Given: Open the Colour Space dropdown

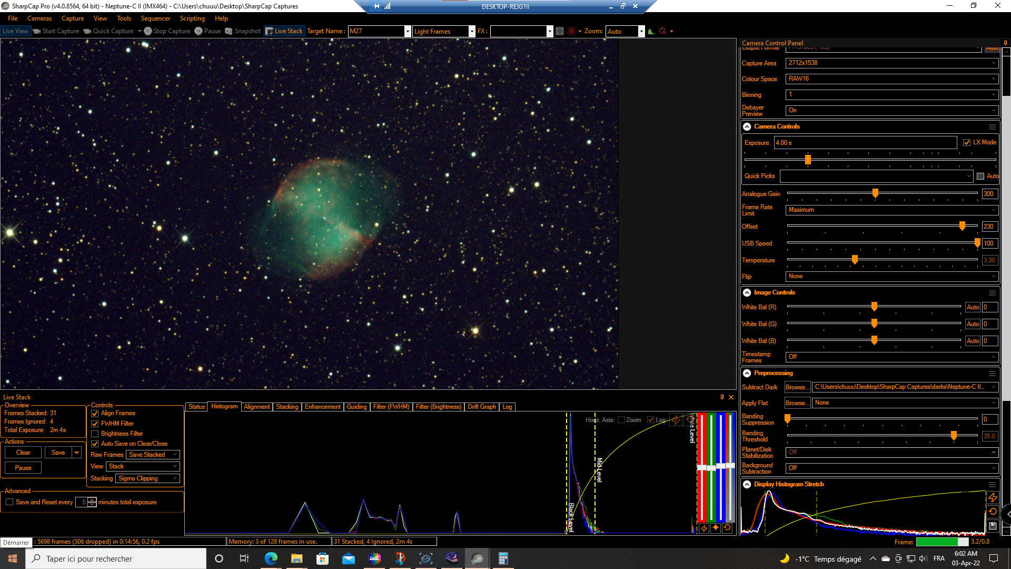Looking at the screenshot, I should 891,79.
